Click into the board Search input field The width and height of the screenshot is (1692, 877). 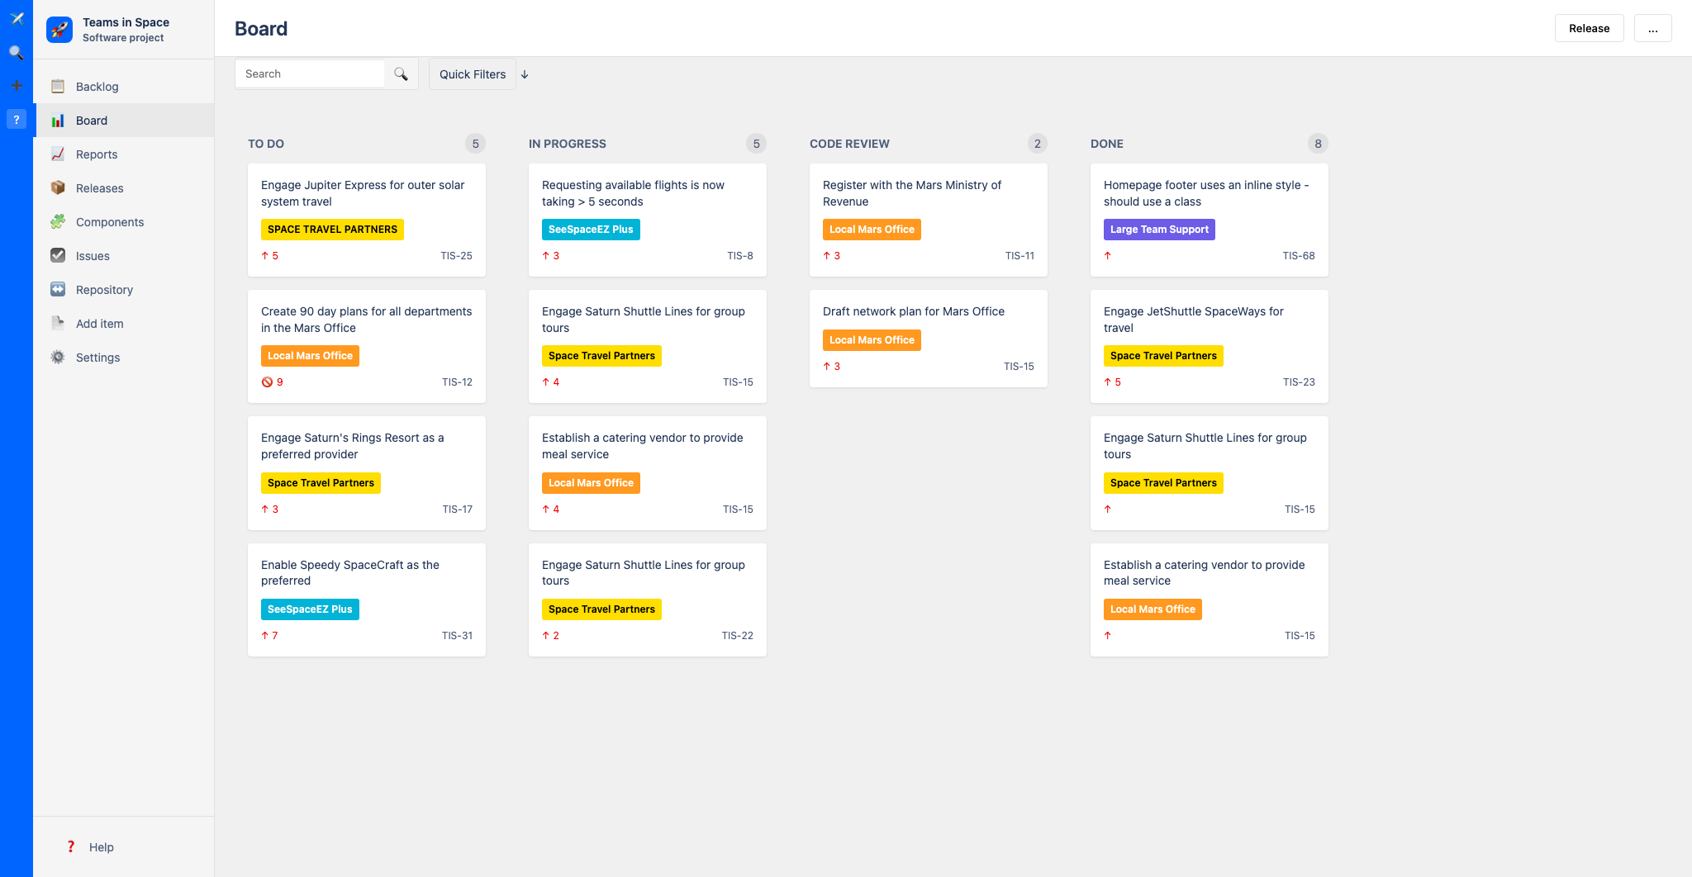coord(311,74)
